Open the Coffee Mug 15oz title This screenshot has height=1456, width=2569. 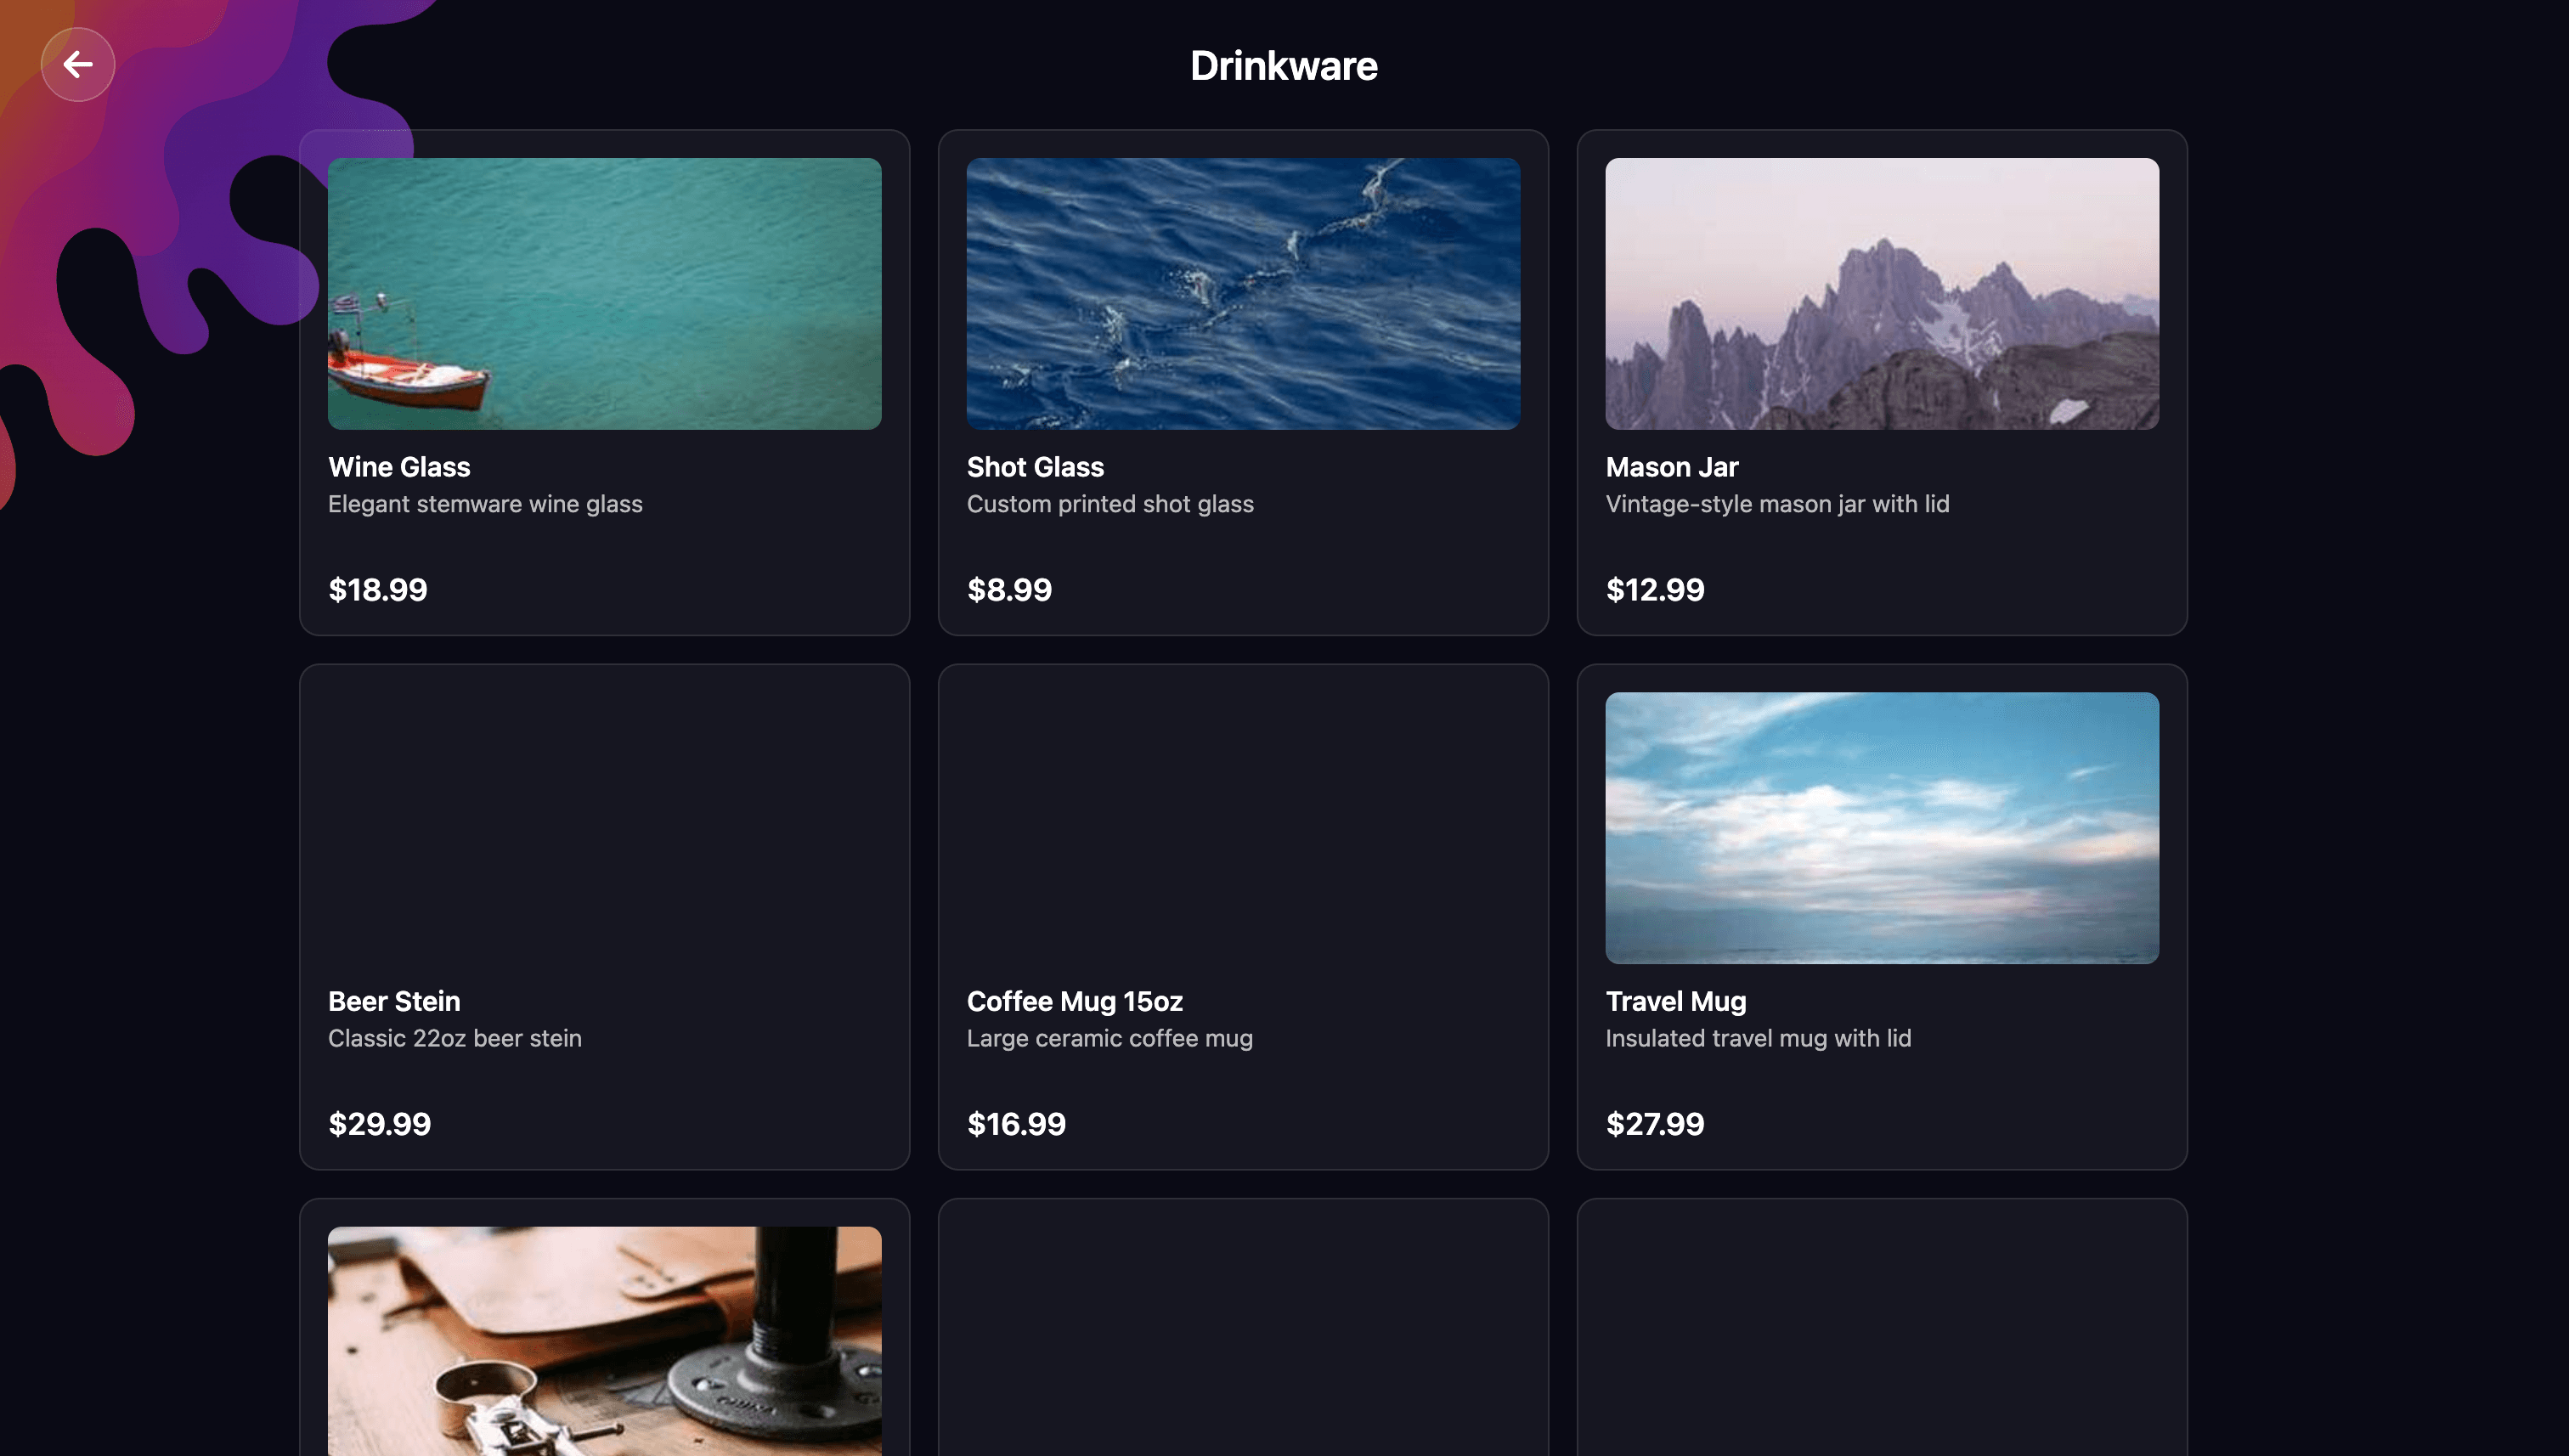coord(1074,1001)
